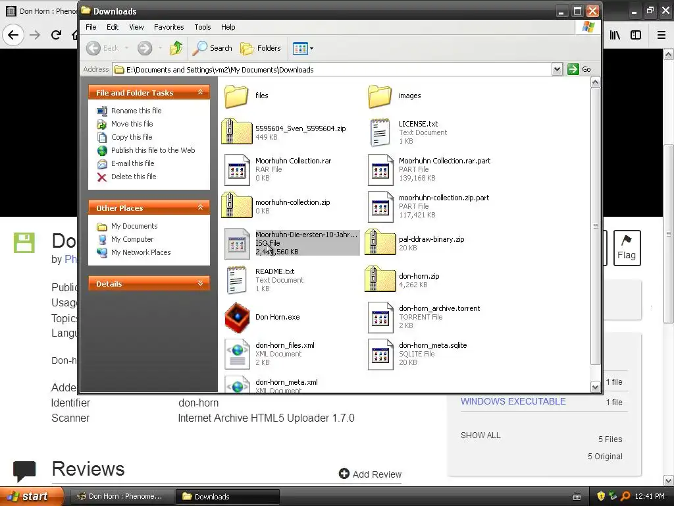Select 5595604_Sven_5595604.zip archive icon
The height and width of the screenshot is (506, 674).
point(236,132)
